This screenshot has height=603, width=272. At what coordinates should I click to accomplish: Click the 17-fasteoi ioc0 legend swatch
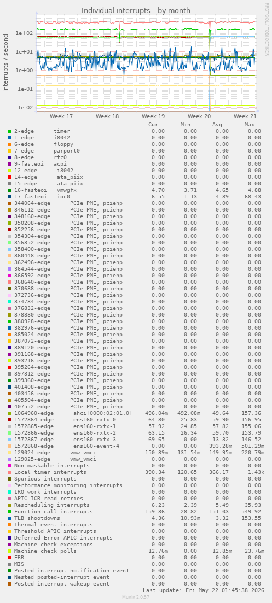tap(9, 196)
